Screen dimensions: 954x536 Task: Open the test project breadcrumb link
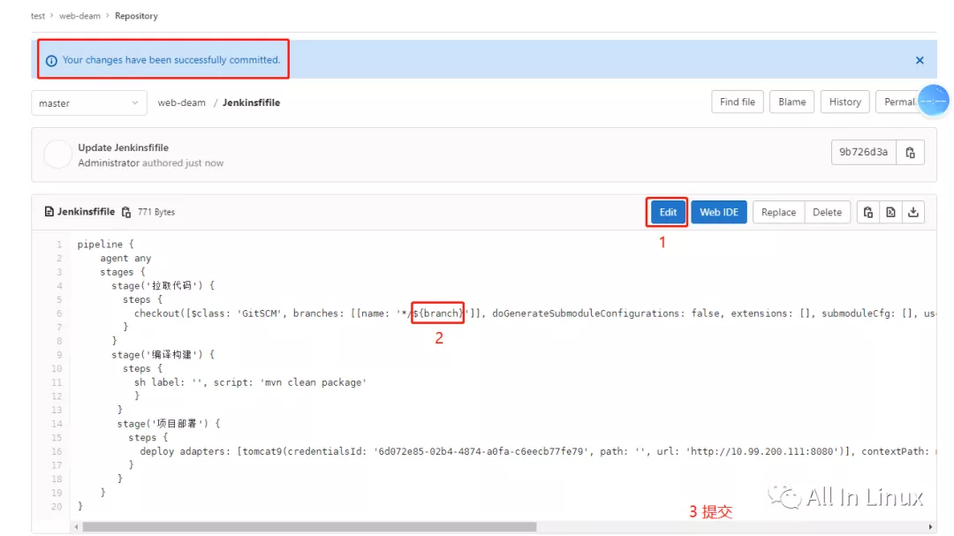[x=36, y=15]
